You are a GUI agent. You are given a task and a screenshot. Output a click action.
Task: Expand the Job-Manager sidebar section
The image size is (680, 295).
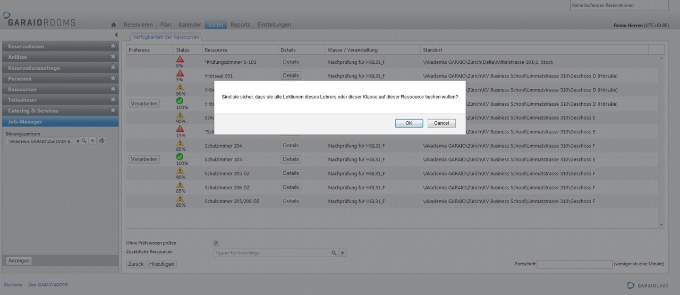pos(25,122)
